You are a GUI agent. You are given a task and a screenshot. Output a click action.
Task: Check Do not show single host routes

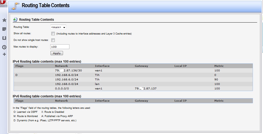point(53,40)
